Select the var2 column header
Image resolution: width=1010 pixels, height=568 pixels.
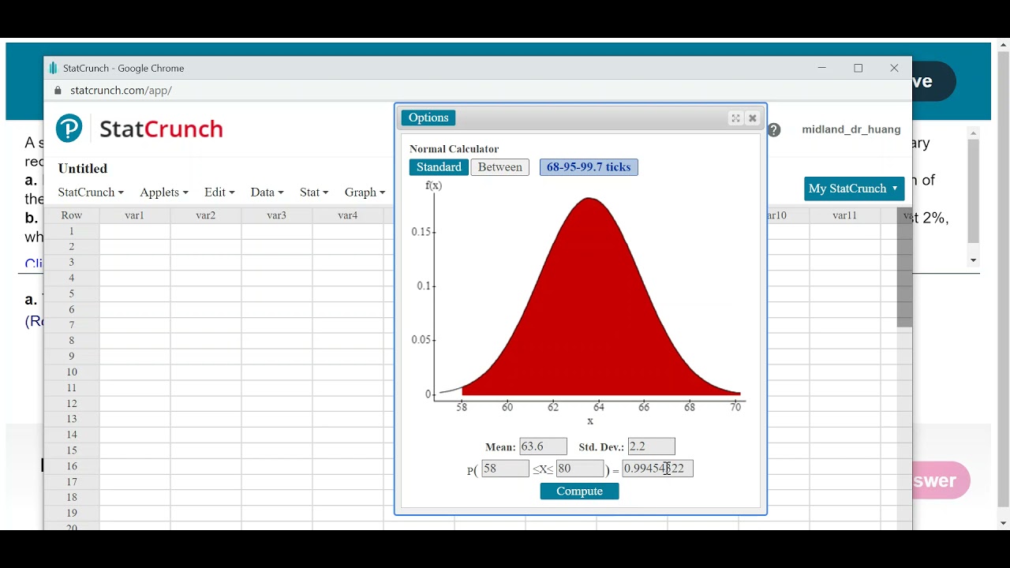point(206,215)
